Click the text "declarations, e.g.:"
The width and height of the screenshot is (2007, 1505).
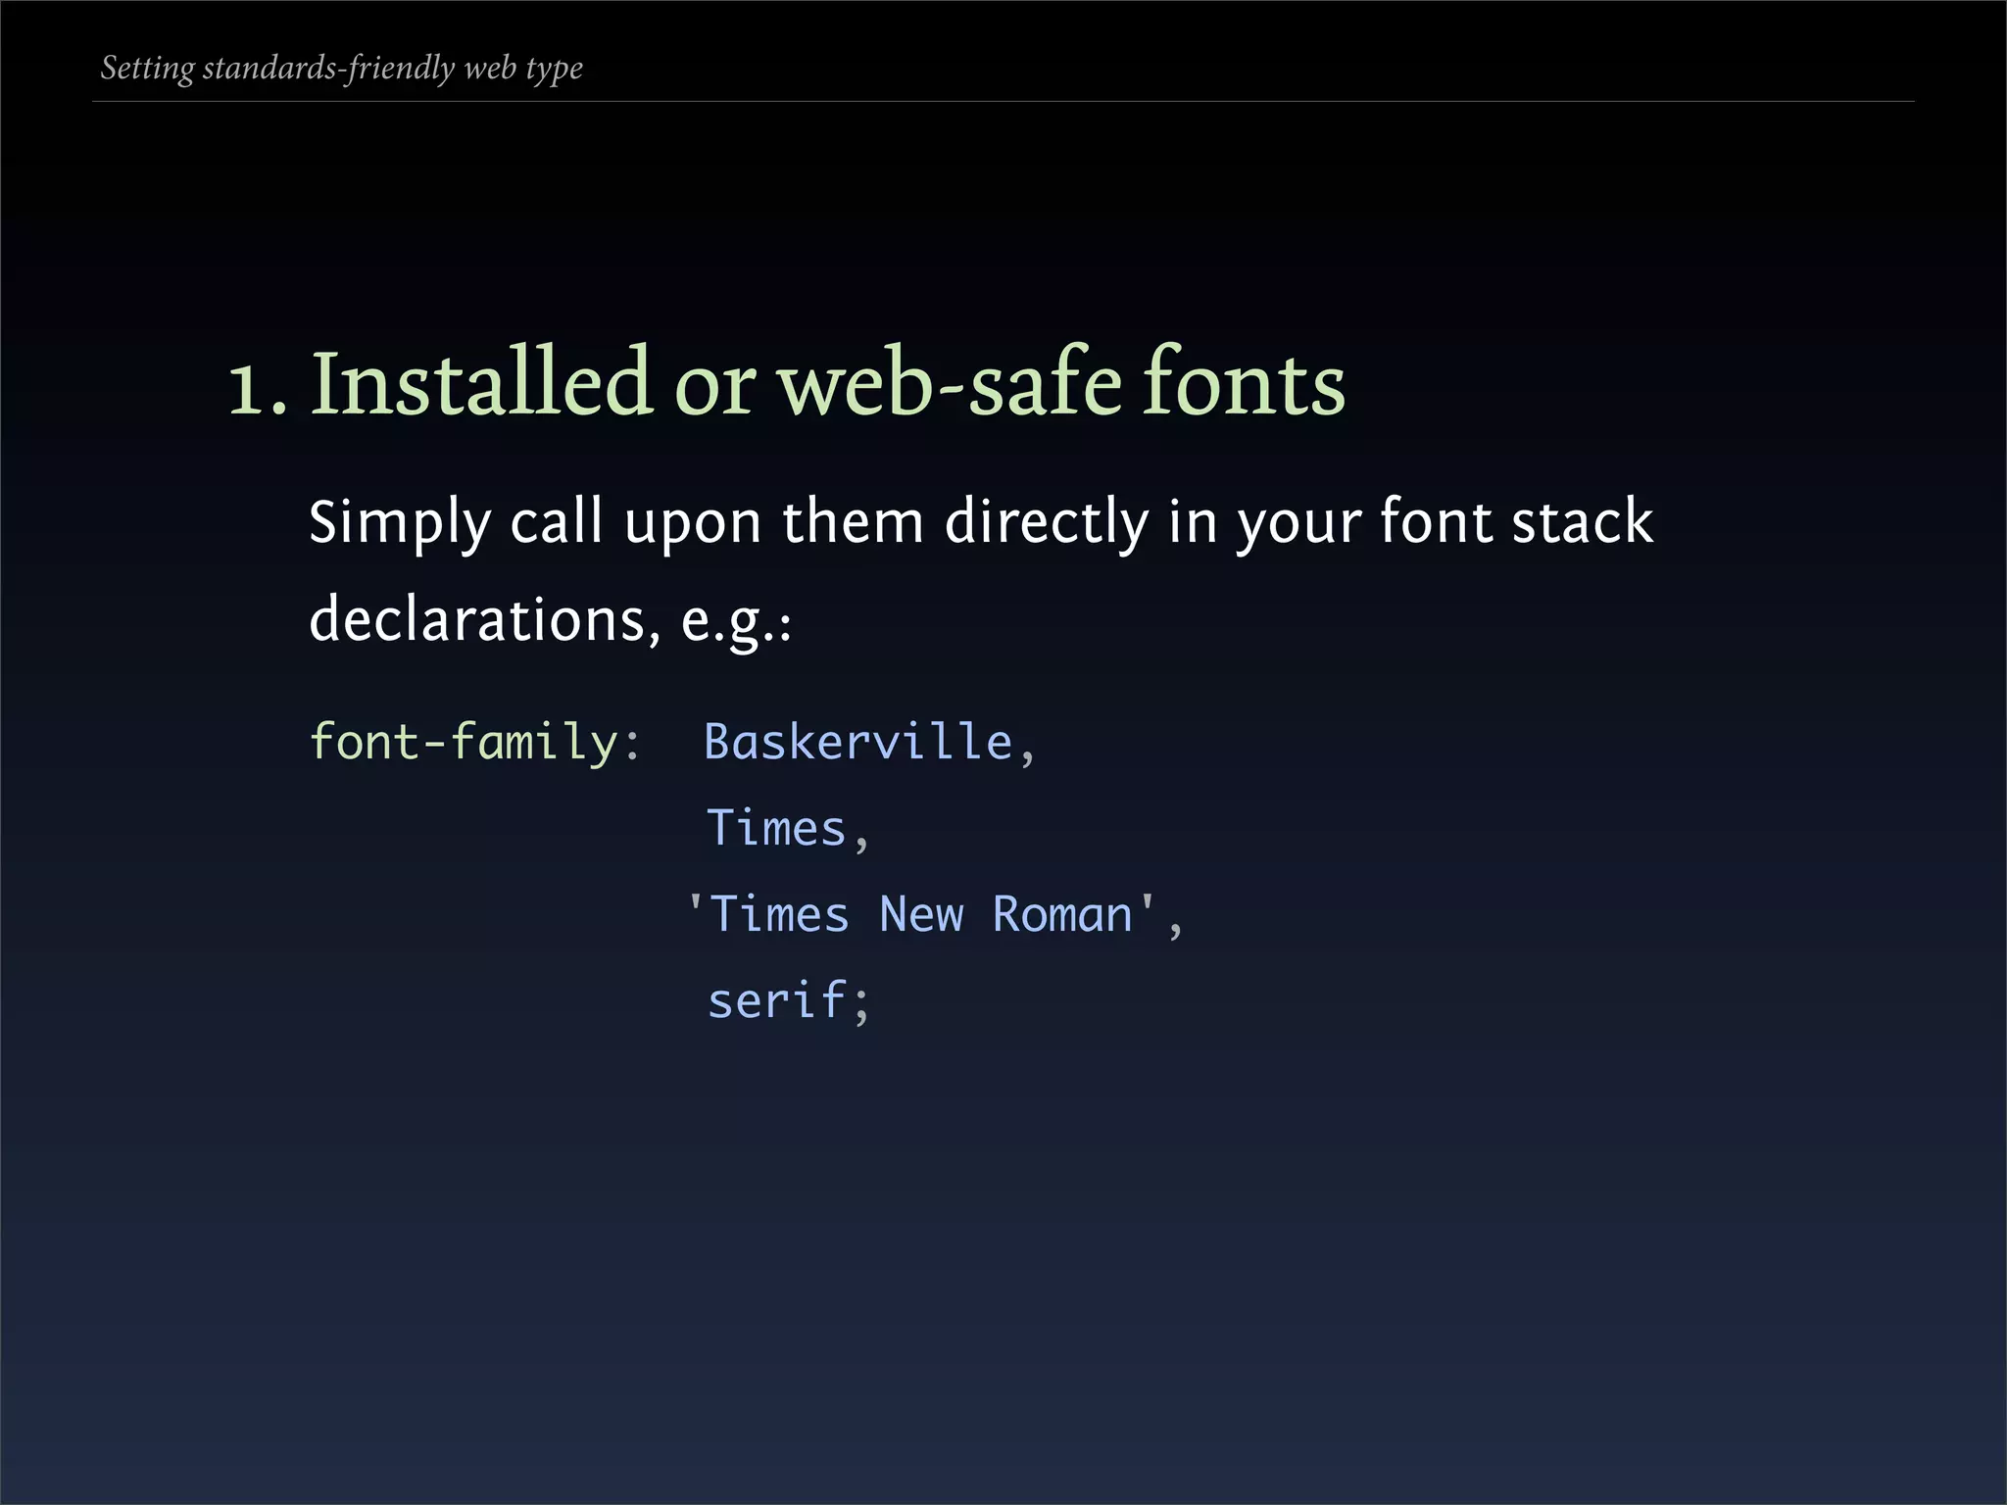[551, 621]
